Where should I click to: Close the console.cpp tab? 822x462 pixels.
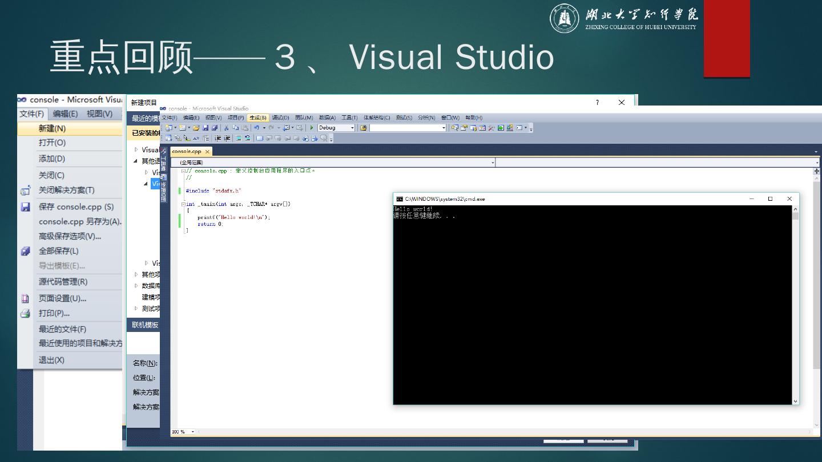point(207,152)
